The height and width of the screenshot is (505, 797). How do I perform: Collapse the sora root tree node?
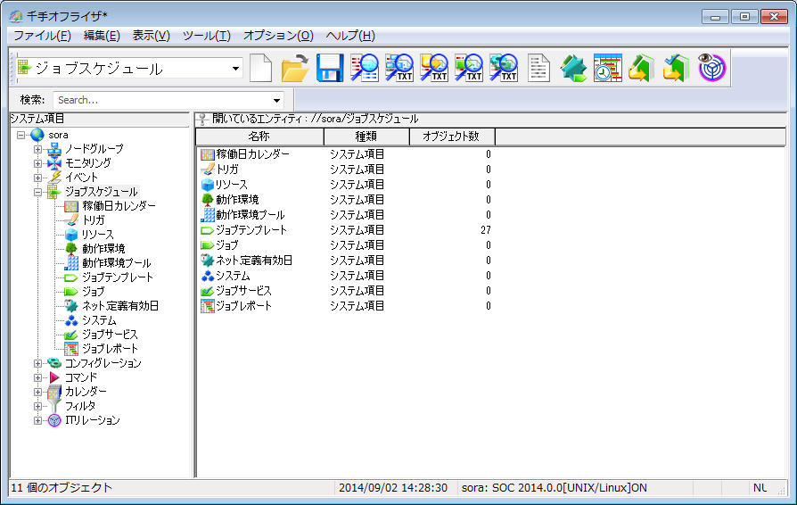tap(21, 135)
